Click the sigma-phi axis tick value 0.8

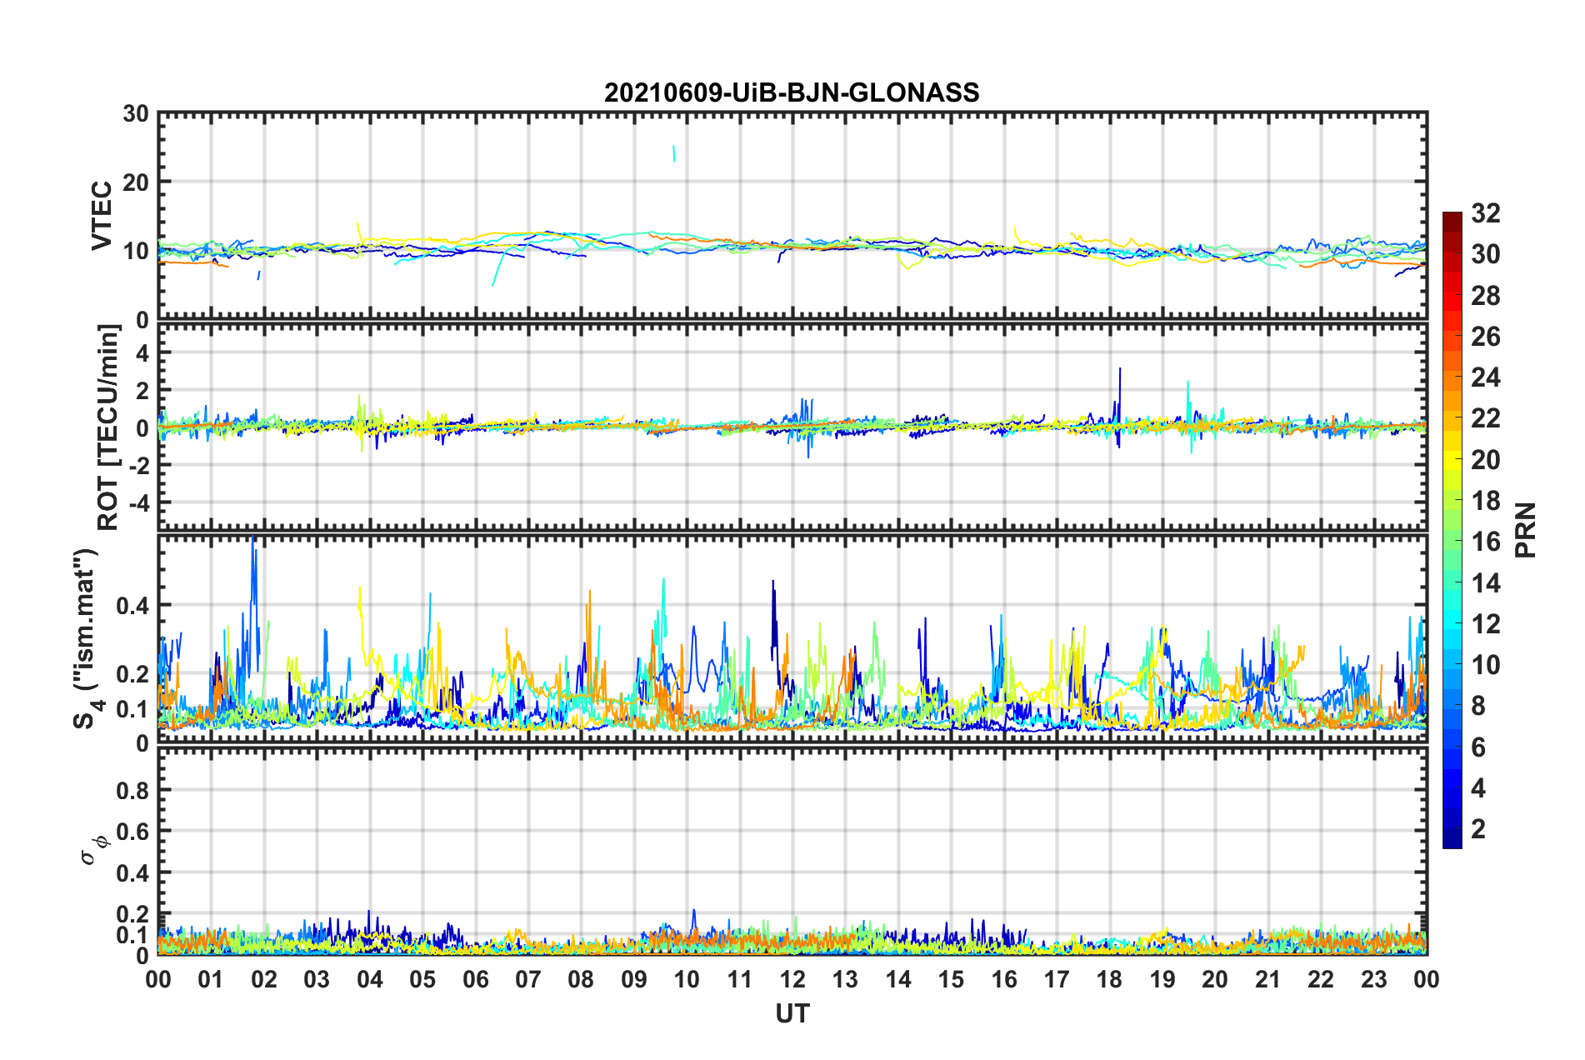tap(132, 790)
